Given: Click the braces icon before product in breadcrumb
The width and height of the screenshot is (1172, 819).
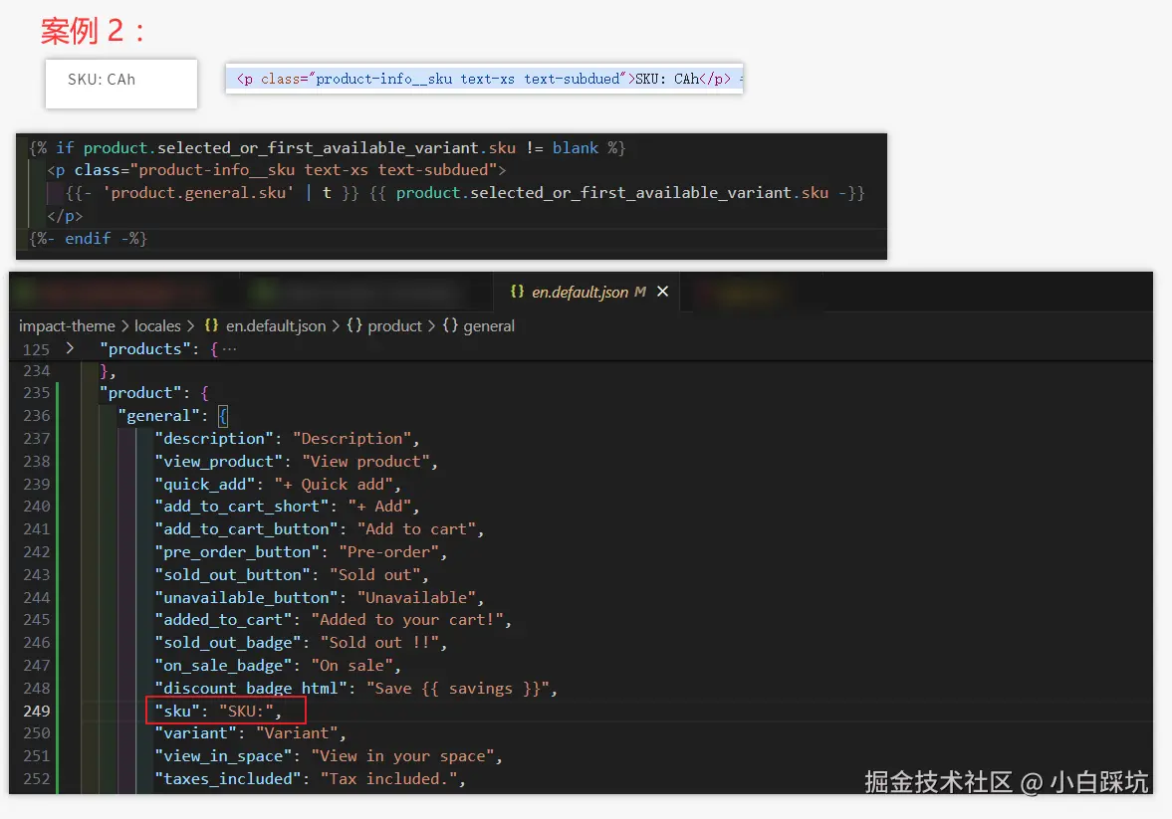Looking at the screenshot, I should (x=354, y=325).
